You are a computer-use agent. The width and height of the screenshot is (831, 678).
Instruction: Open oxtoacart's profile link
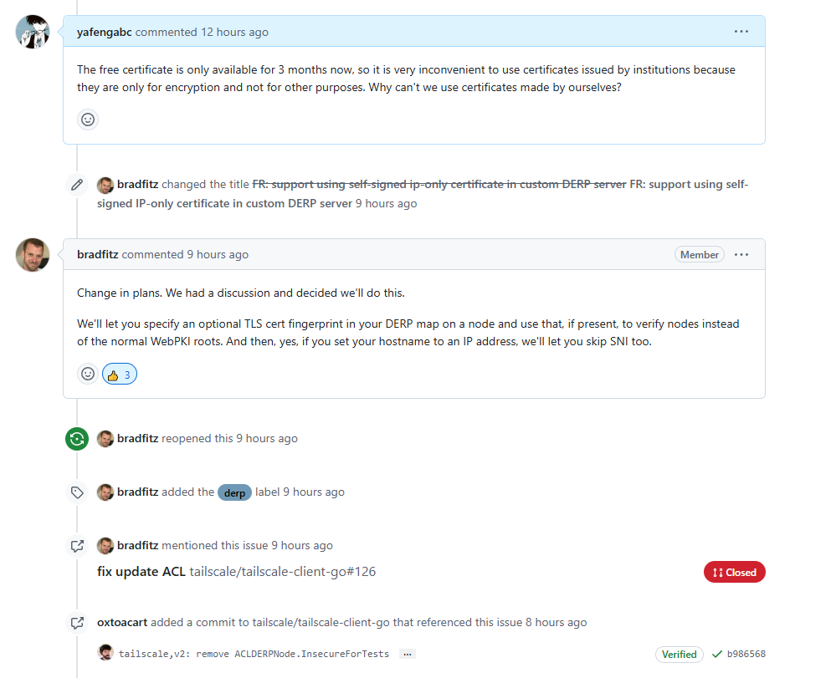[x=122, y=623]
